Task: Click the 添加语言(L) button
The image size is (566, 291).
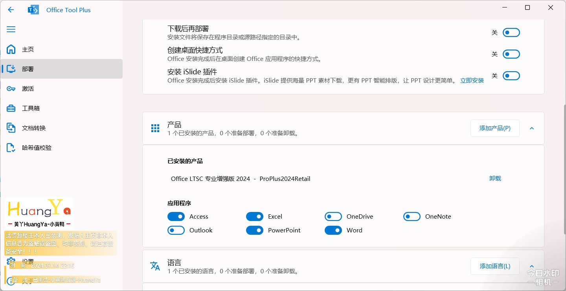Action: click(495, 266)
